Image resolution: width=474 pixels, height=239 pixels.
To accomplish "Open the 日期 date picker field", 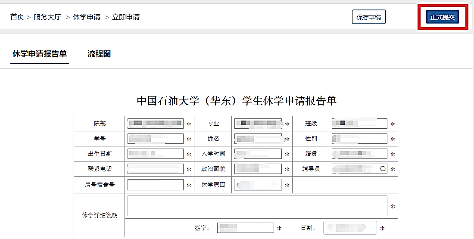I will [350, 228].
